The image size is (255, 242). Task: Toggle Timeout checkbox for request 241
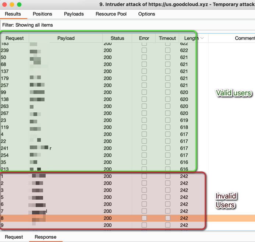click(x=168, y=148)
